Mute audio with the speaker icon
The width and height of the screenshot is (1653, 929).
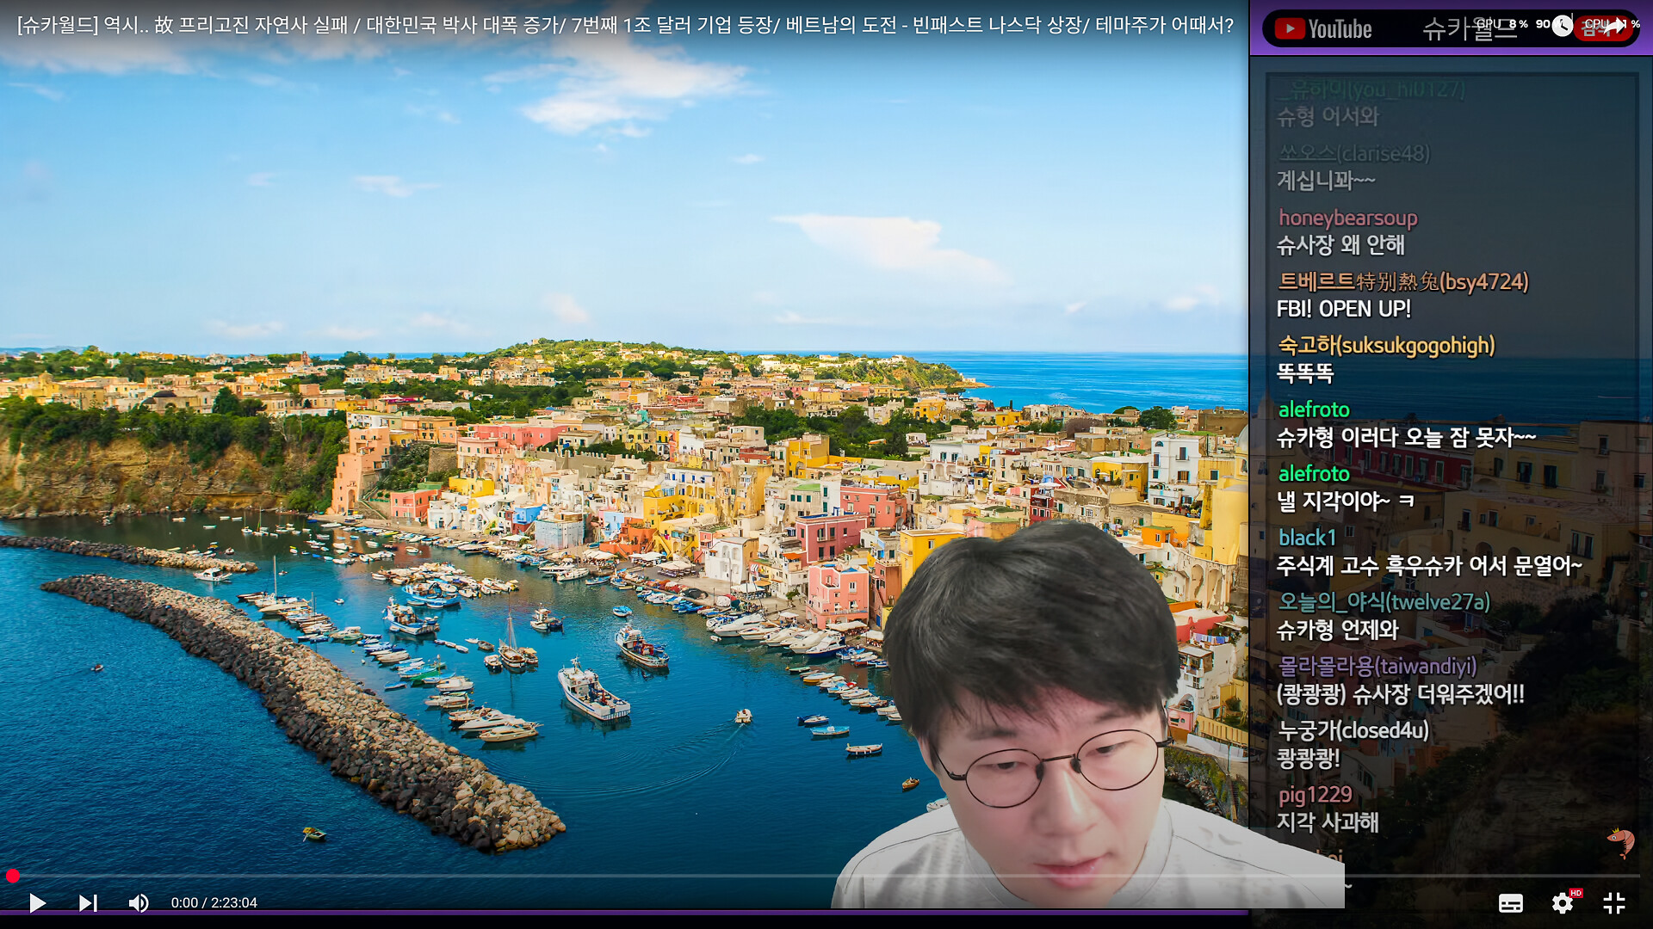[138, 902]
